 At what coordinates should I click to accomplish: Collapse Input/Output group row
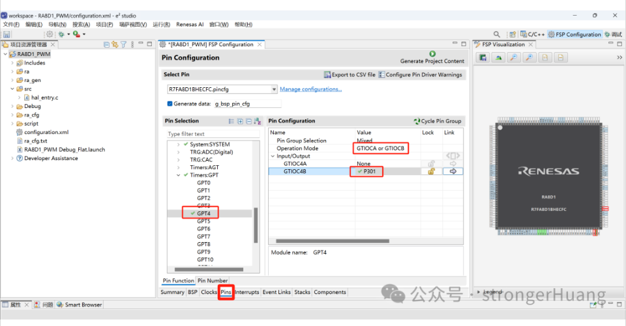[273, 156]
